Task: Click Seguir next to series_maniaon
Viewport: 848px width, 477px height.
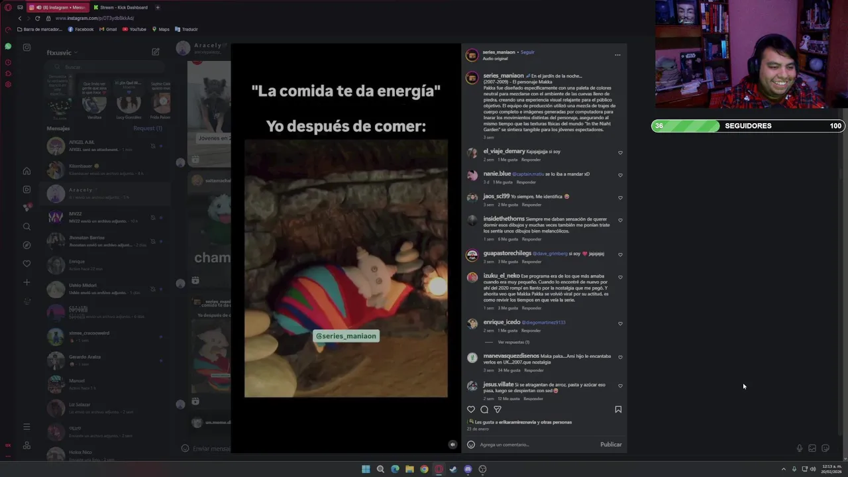Action: (527, 52)
